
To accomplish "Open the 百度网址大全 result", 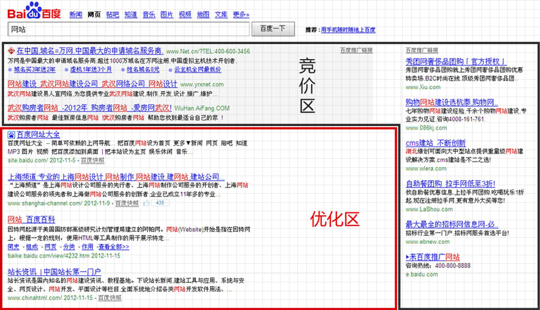I will pos(38,135).
